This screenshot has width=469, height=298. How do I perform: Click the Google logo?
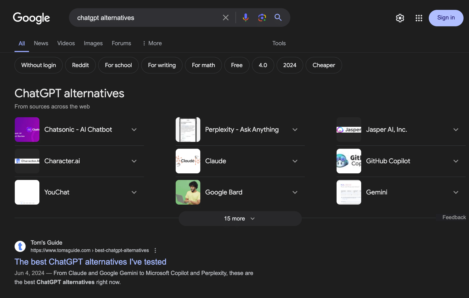click(31, 18)
